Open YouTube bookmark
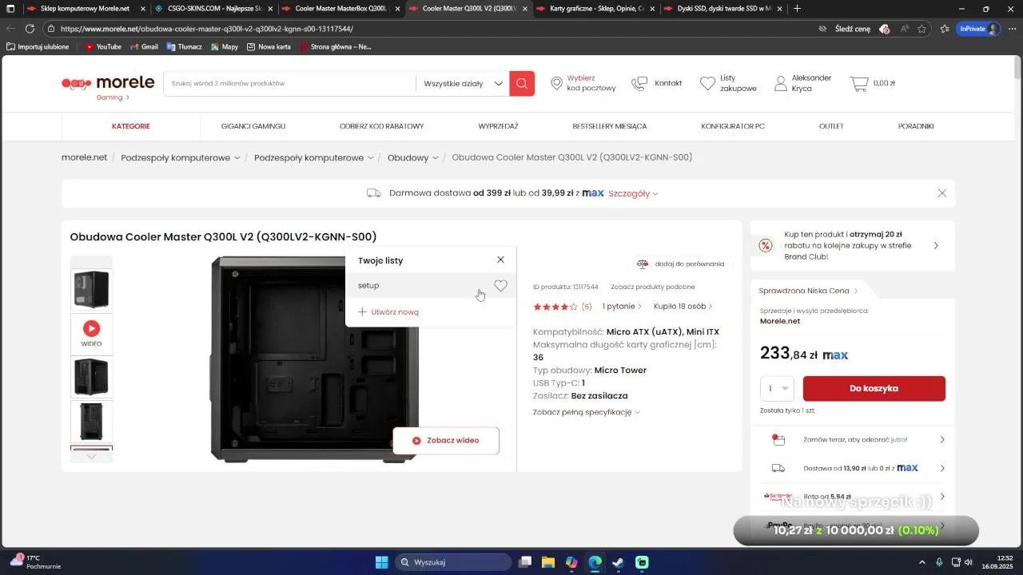Screen dimensions: 1023x575 point(103,46)
